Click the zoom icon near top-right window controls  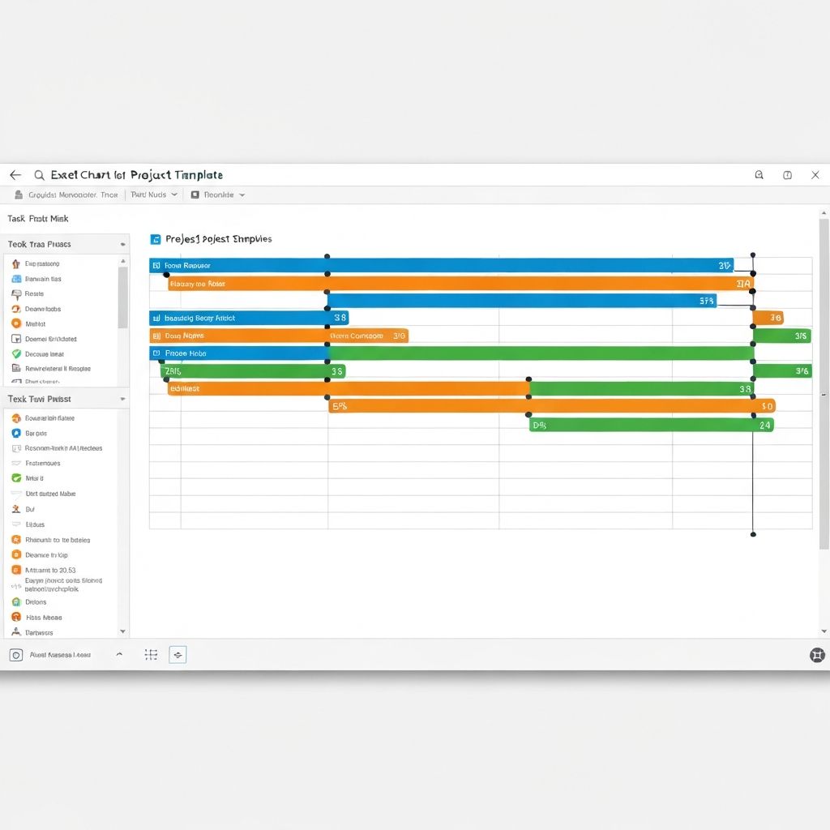coord(759,175)
